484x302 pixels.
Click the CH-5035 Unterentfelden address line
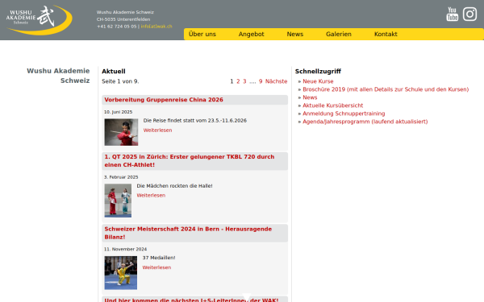tap(123, 19)
